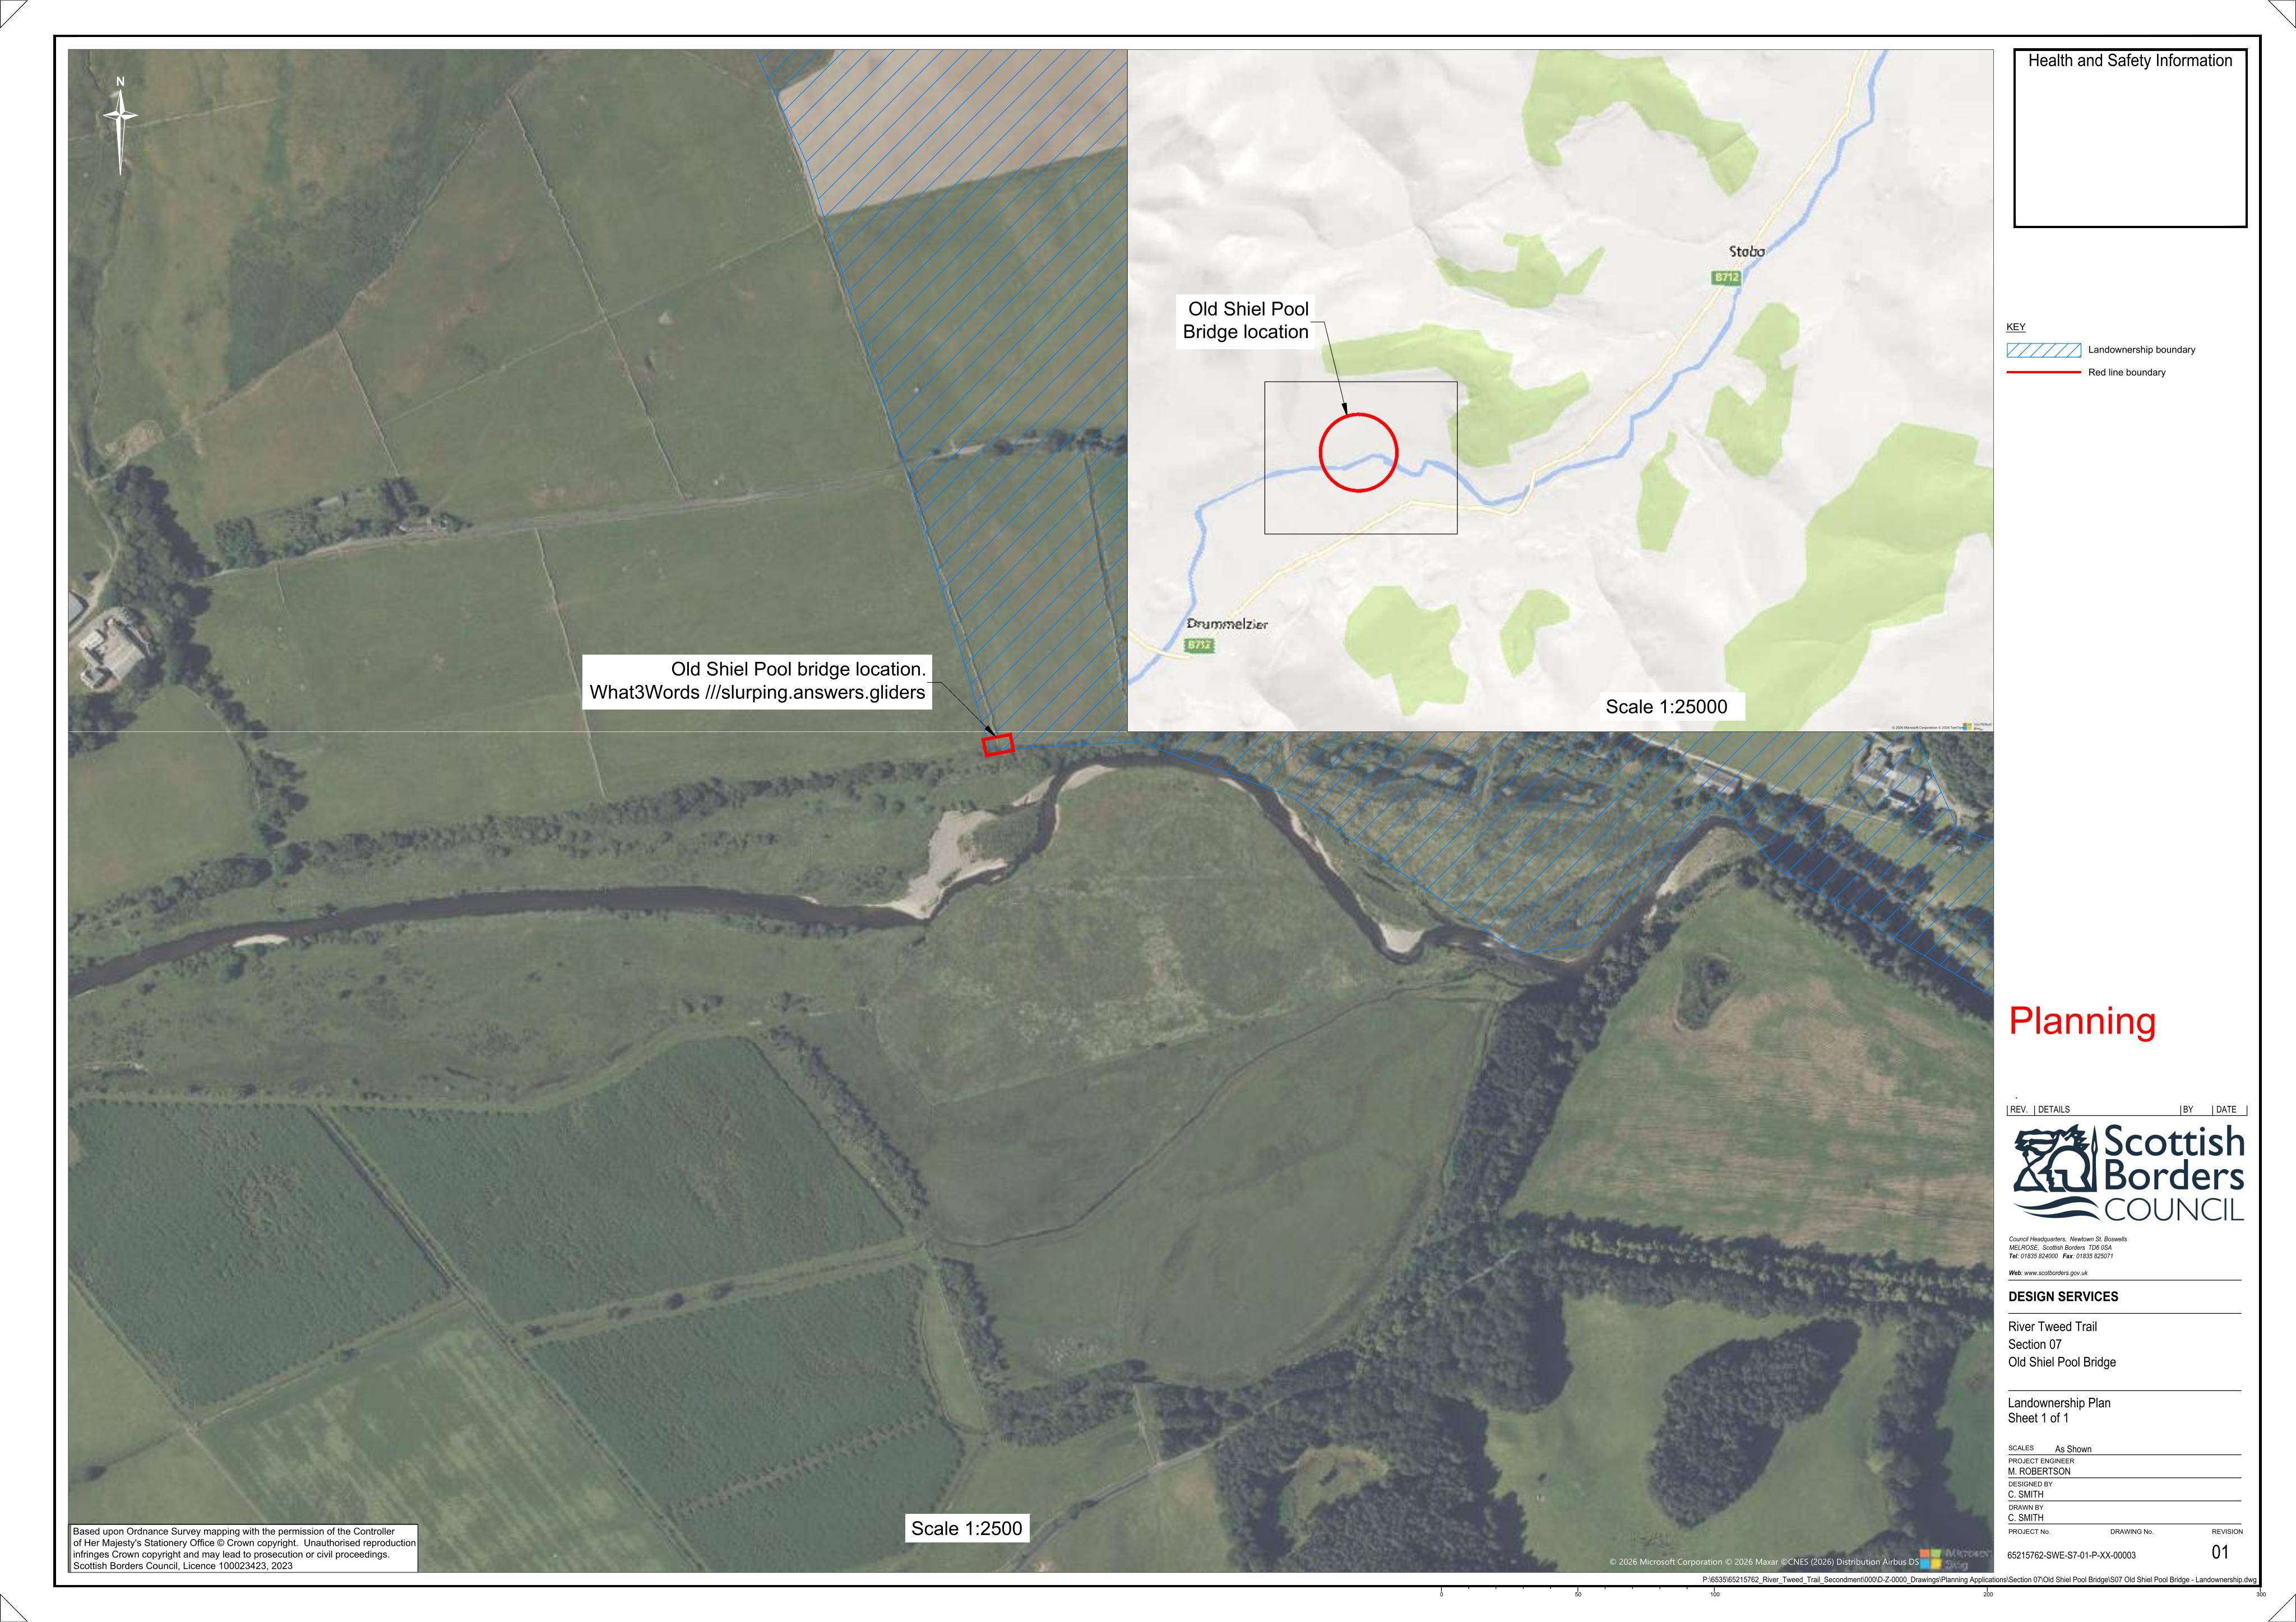The height and width of the screenshot is (1622, 2296).
Task: Click the Microsoft Maxar copyright line on the map
Action: click(x=1763, y=1561)
